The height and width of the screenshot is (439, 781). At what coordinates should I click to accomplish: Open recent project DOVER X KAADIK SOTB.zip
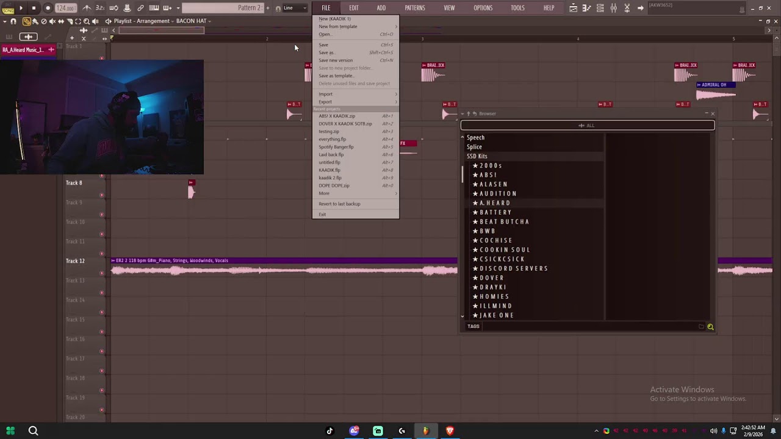(x=355, y=124)
